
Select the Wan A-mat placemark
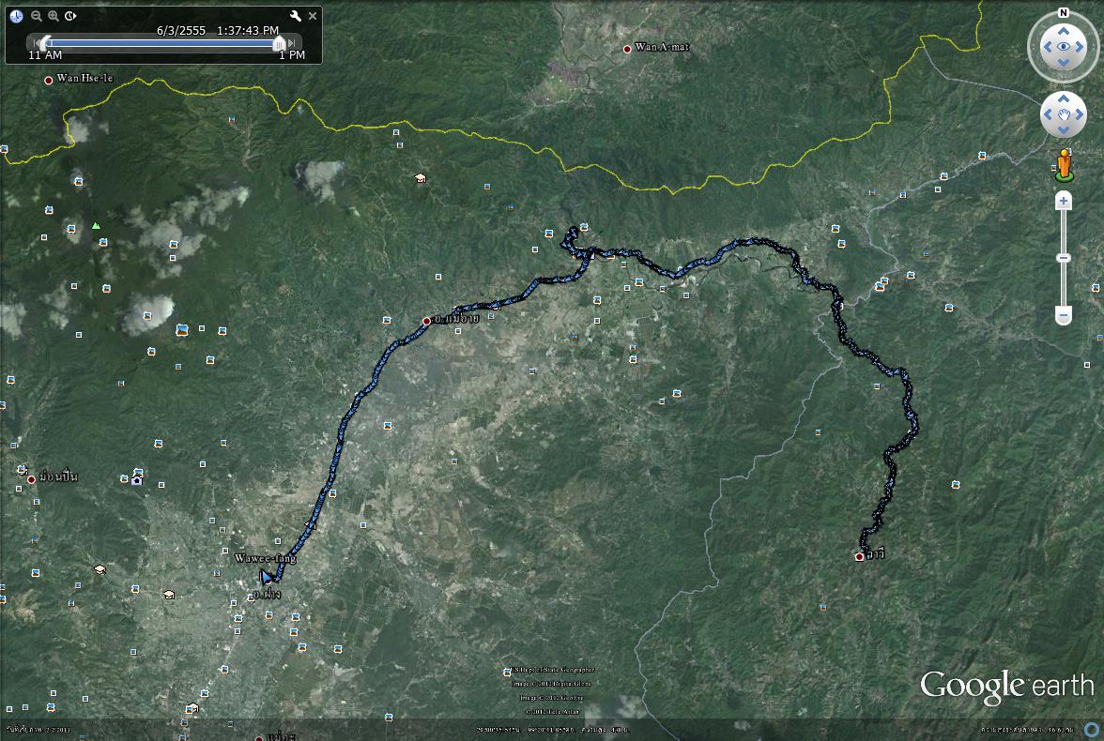[627, 49]
